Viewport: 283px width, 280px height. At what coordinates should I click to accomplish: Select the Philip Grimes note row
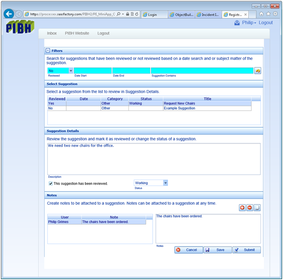pyautogui.click(x=97, y=222)
